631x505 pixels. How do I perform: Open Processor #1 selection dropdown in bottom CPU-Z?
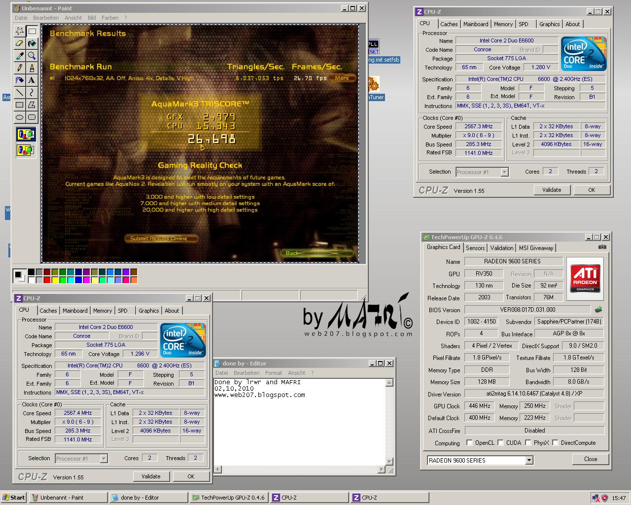[104, 459]
